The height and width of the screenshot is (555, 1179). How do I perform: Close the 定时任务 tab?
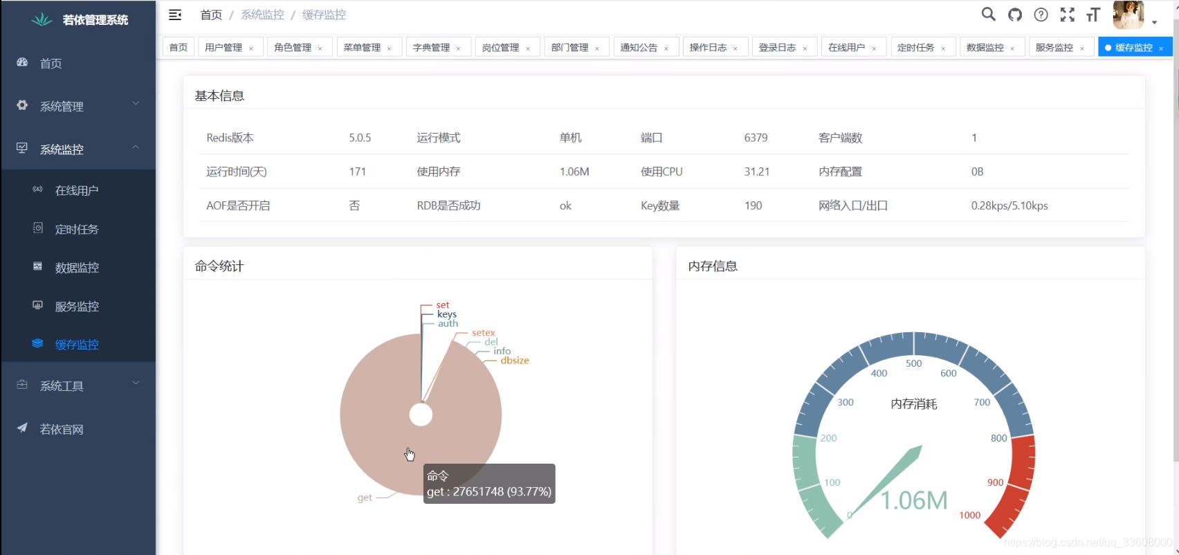pyautogui.click(x=943, y=48)
